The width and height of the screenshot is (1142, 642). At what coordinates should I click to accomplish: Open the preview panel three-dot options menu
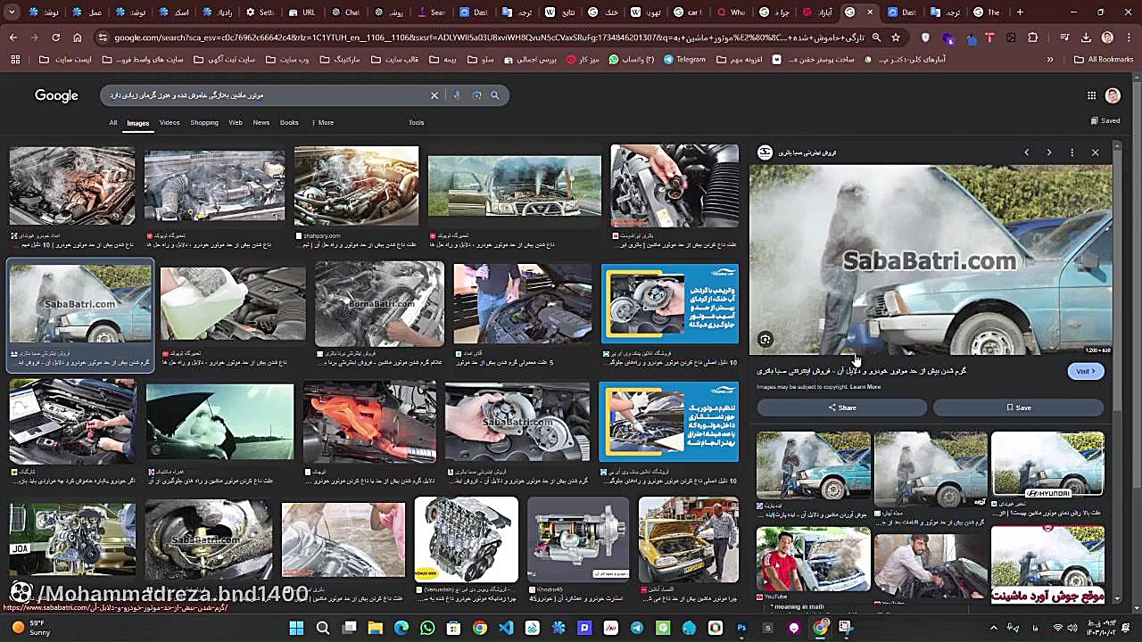coord(1072,152)
